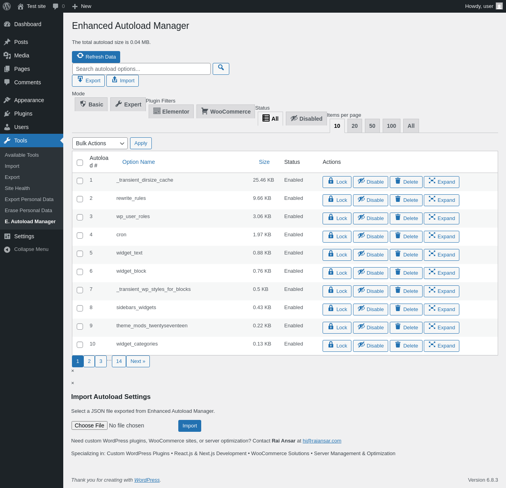Click the expand arrows icon for widget_block
Image resolution: width=506 pixels, height=488 pixels.
coord(432,272)
